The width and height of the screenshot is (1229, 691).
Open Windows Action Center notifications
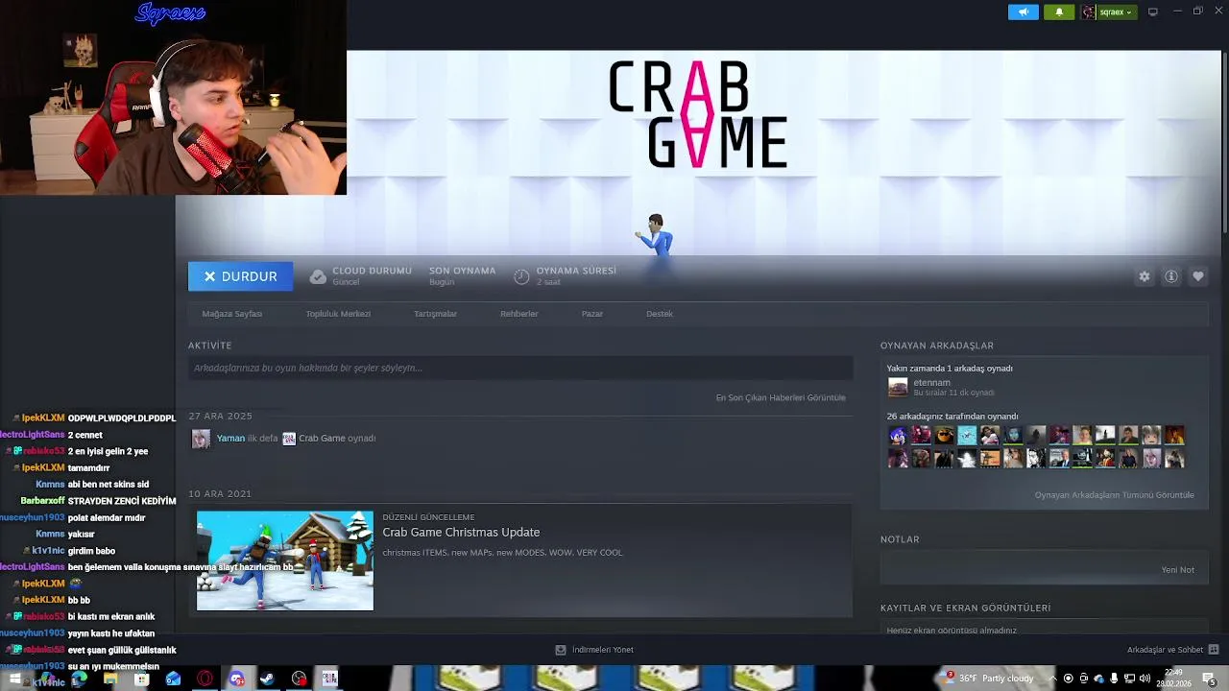tap(1209, 679)
